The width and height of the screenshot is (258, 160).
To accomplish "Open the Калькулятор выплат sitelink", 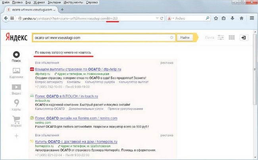I will click(x=134, y=82).
